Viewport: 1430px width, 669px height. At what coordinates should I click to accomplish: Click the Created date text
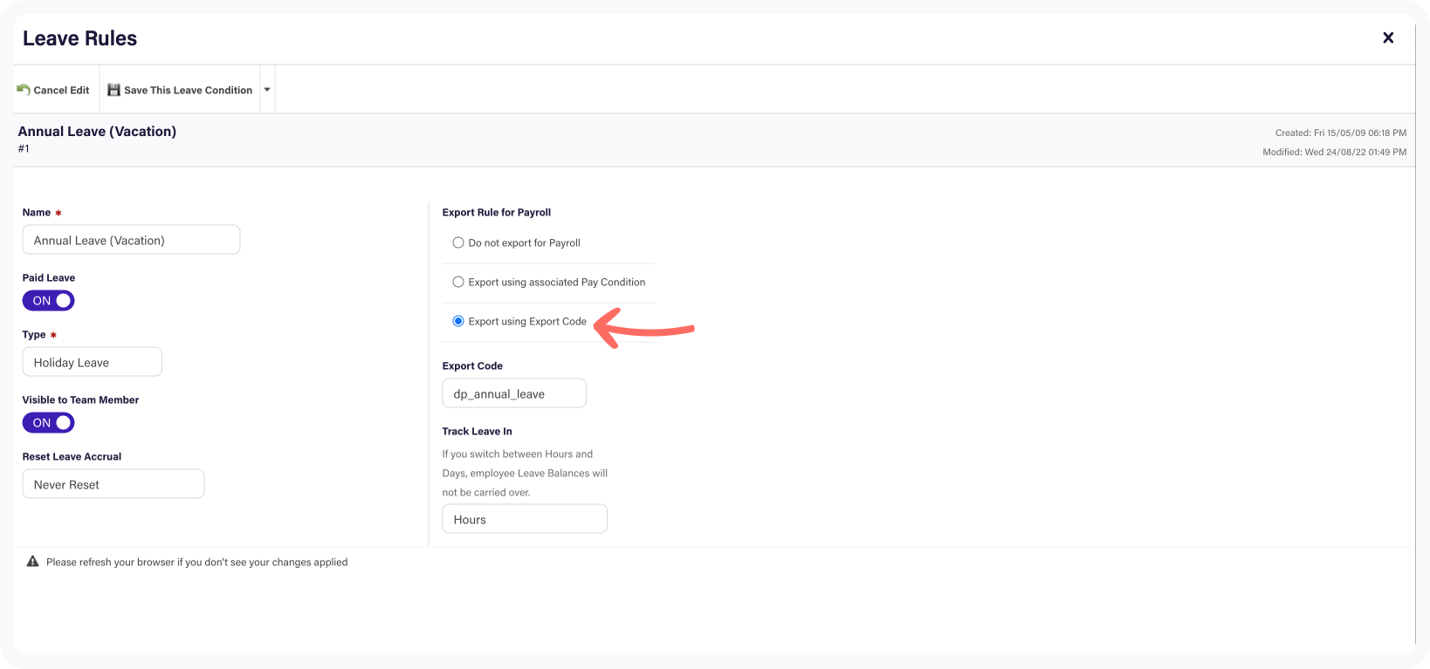coord(1341,133)
